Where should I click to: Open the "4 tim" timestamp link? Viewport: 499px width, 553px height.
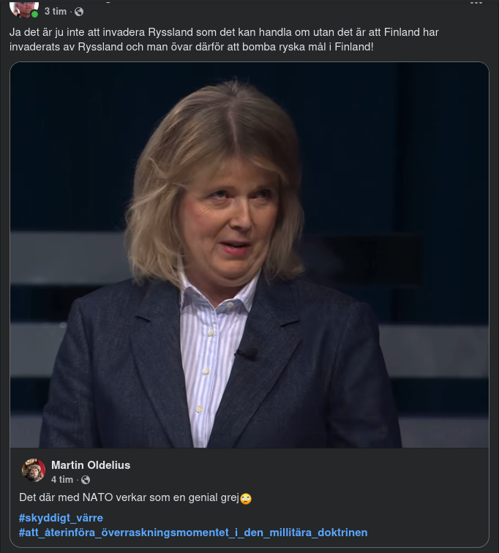pyautogui.click(x=61, y=480)
